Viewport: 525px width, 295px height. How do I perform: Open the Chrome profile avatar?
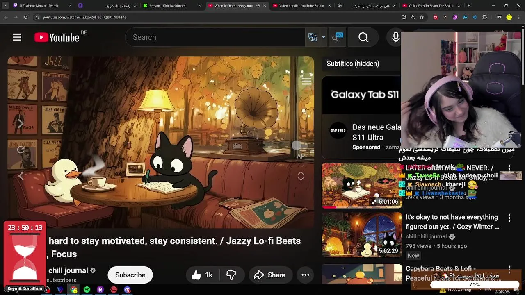click(509, 17)
